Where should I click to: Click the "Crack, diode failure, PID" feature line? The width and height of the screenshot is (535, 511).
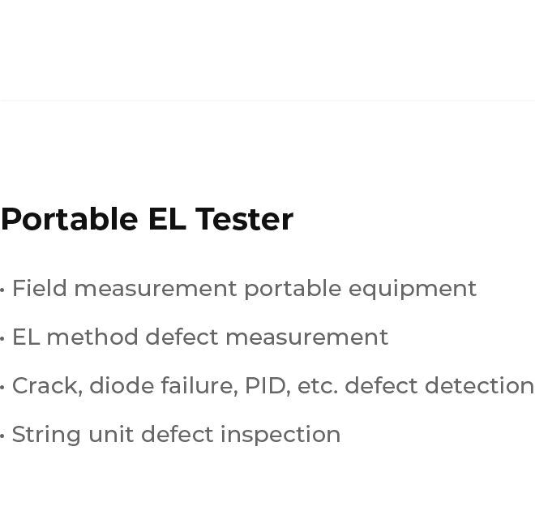(272, 385)
